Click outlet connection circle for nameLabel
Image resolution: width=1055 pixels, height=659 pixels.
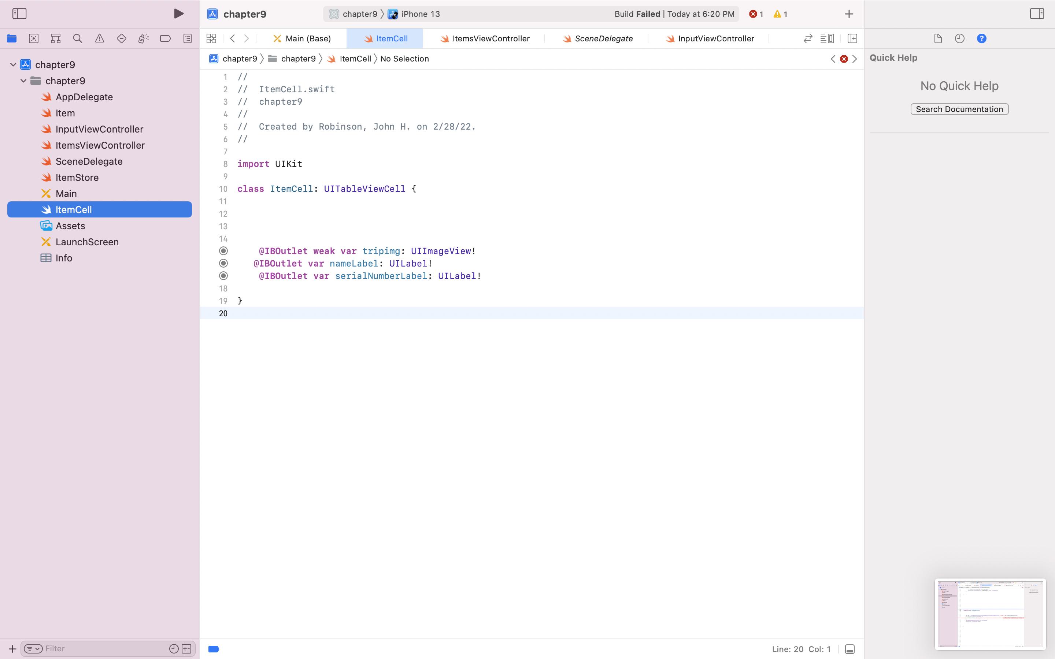click(x=224, y=263)
